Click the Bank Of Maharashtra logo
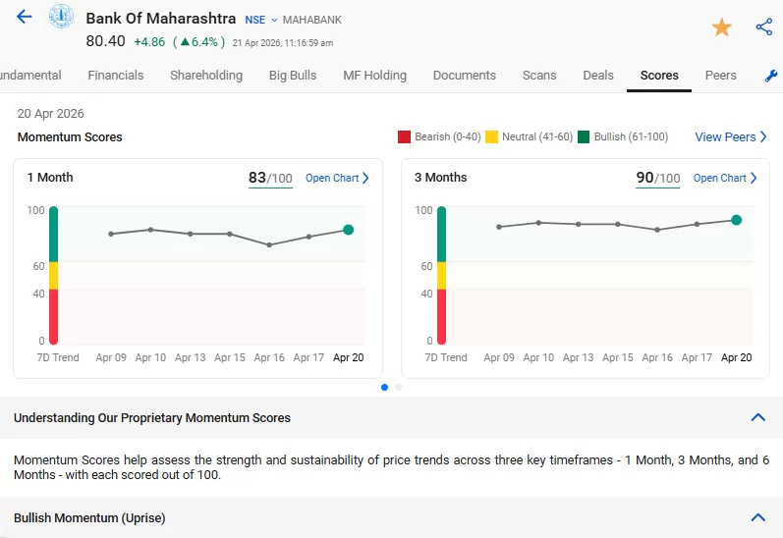Image resolution: width=783 pixels, height=538 pixels. point(62,16)
